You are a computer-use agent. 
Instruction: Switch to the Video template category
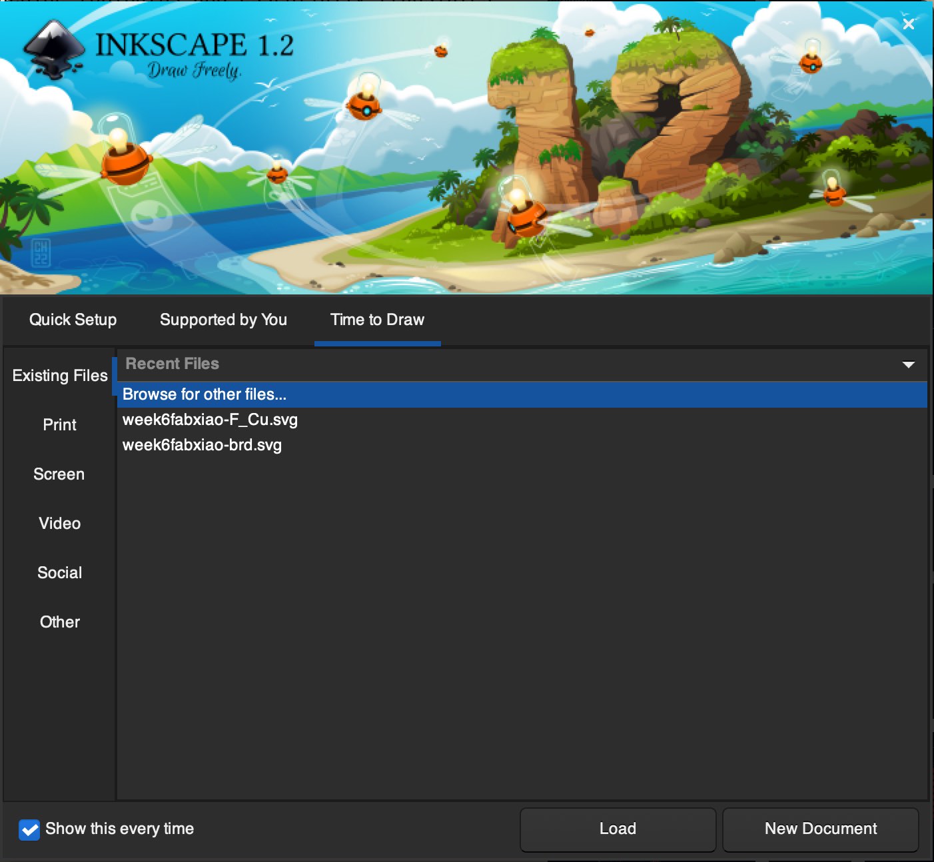60,524
